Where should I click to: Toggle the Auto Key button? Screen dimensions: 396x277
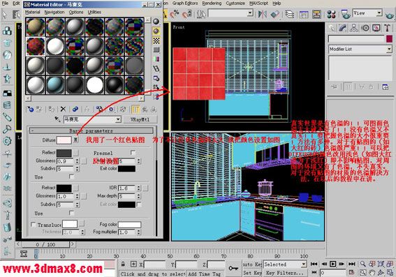pyautogui.click(x=252, y=264)
